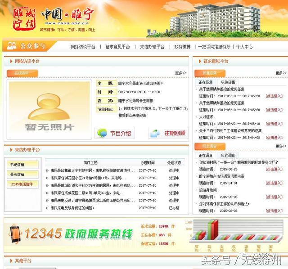Open the 关于"百村万树"工作建议 consultation item
288x269 pixels.
[x=230, y=130]
